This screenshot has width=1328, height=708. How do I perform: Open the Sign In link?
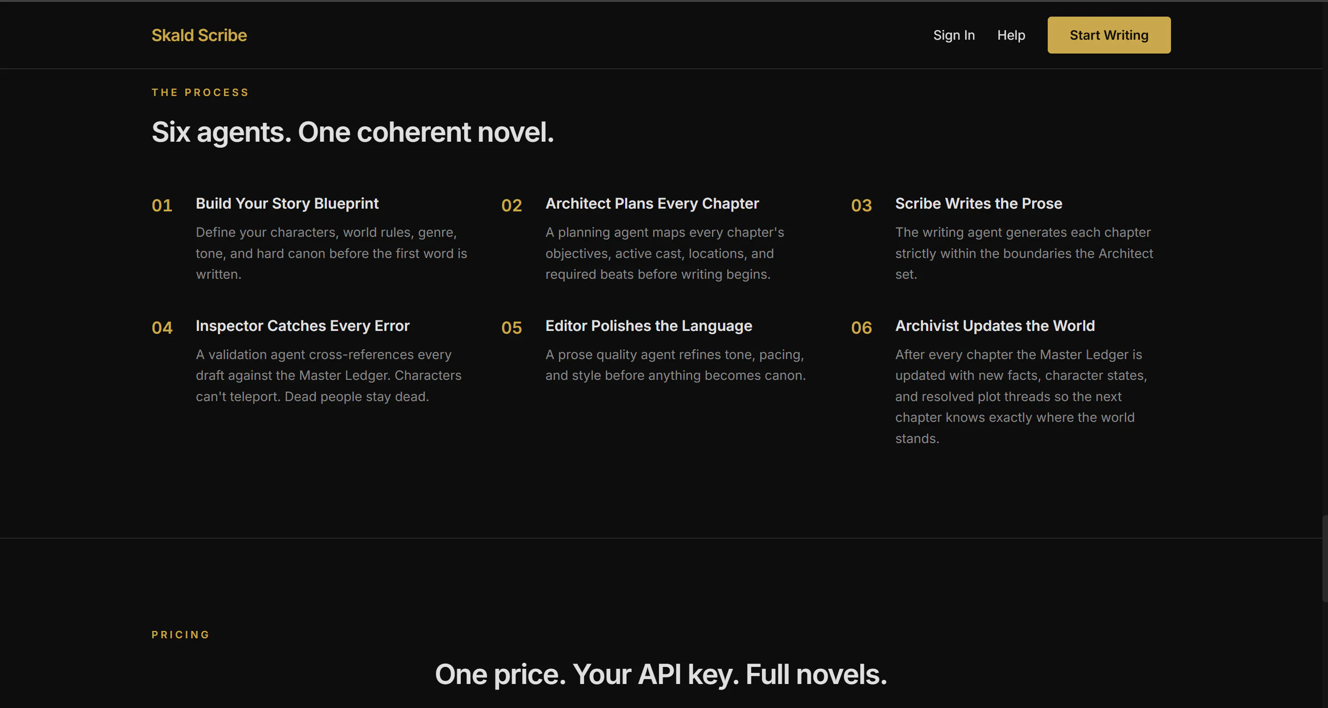click(x=954, y=35)
